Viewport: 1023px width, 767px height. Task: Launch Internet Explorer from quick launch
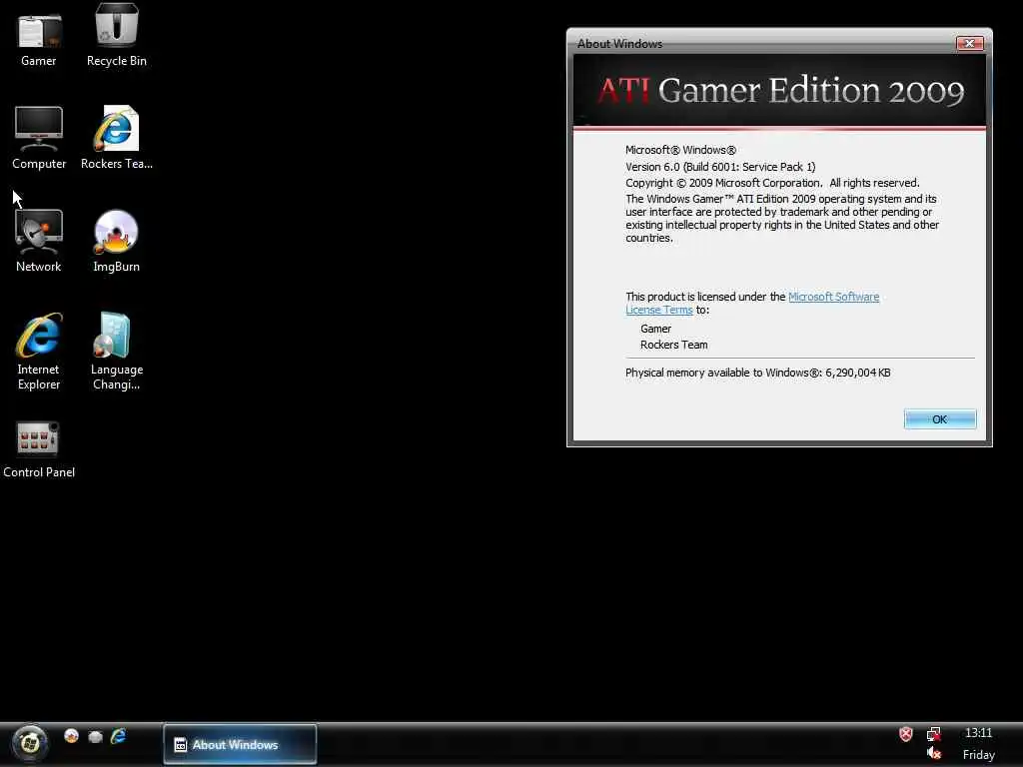tap(118, 736)
